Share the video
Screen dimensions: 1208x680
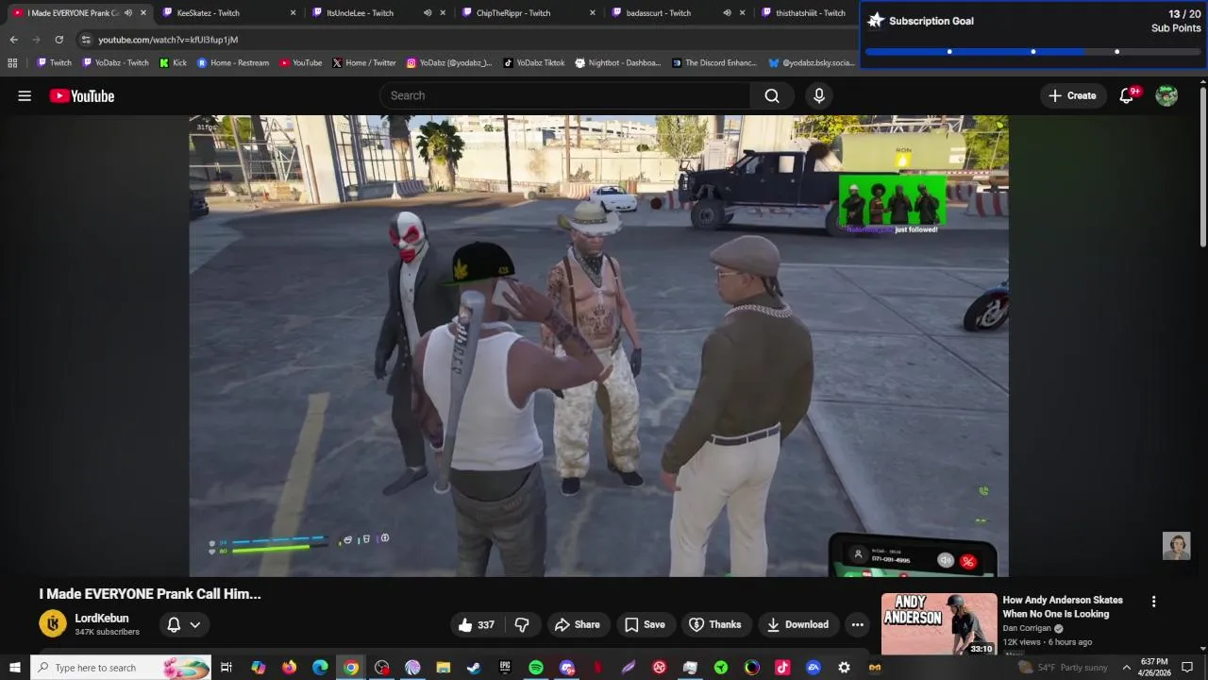tap(578, 624)
